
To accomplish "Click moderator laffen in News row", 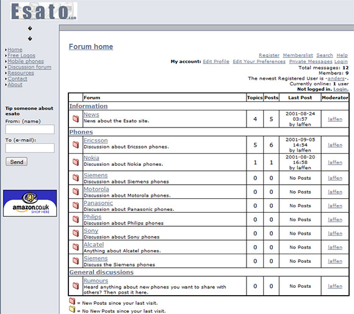I will click(335, 119).
